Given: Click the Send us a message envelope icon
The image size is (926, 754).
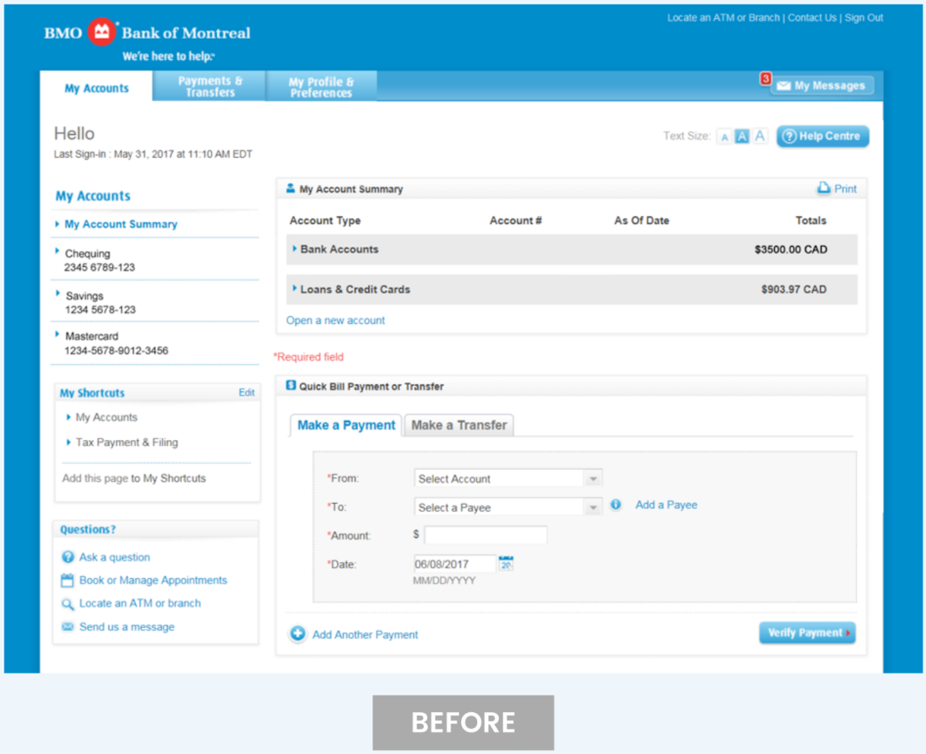Looking at the screenshot, I should coord(67,627).
